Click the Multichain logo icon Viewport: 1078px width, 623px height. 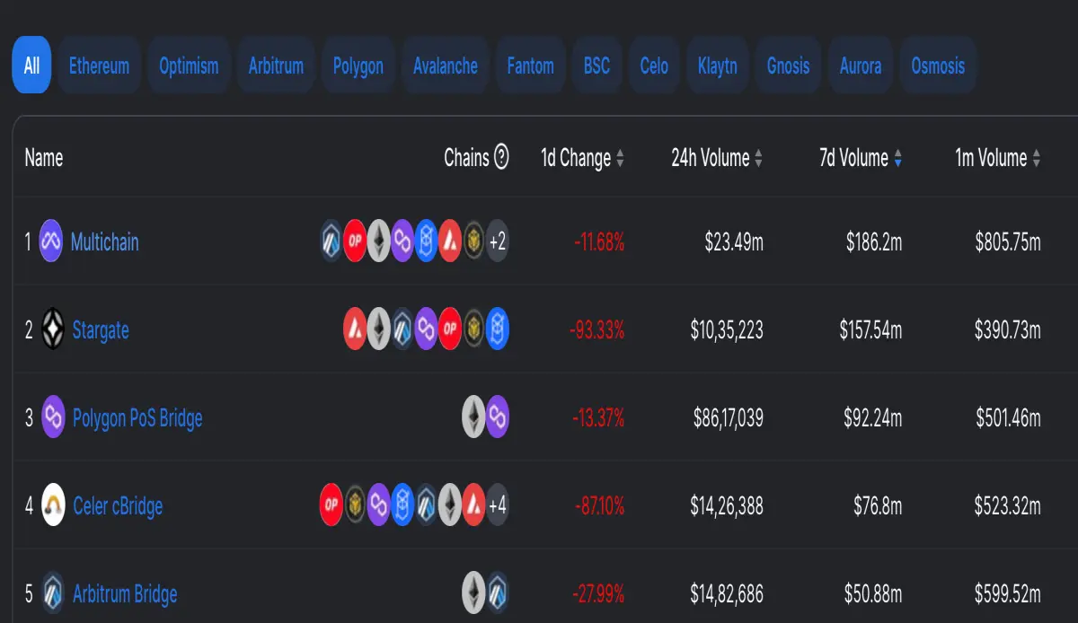pyautogui.click(x=51, y=242)
